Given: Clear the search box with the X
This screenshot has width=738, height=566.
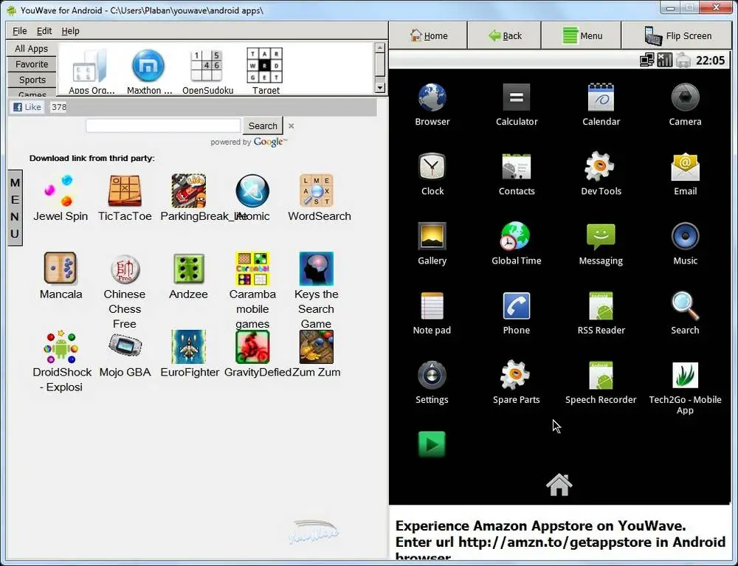Looking at the screenshot, I should point(291,125).
